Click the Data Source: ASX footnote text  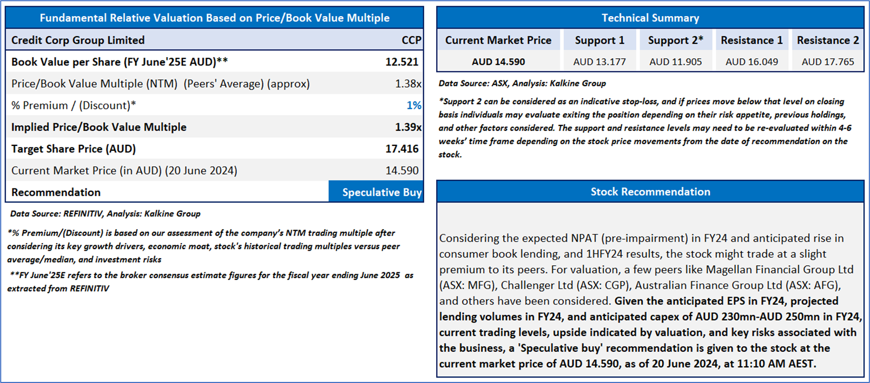click(522, 83)
